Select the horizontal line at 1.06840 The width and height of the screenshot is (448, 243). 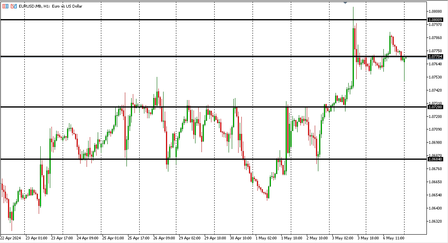click(213, 159)
